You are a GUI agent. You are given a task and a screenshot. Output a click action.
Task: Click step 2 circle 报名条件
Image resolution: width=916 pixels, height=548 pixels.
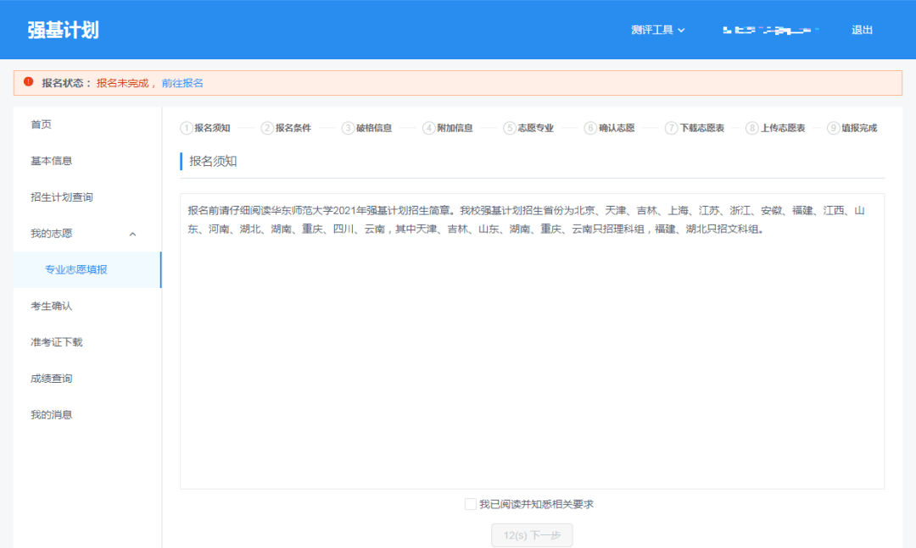coord(267,128)
